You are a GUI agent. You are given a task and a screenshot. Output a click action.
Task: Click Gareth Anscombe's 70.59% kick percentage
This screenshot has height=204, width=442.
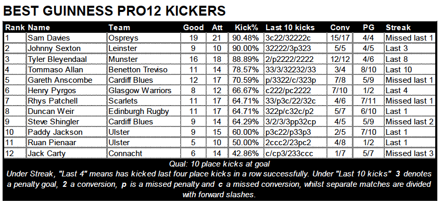245,80
